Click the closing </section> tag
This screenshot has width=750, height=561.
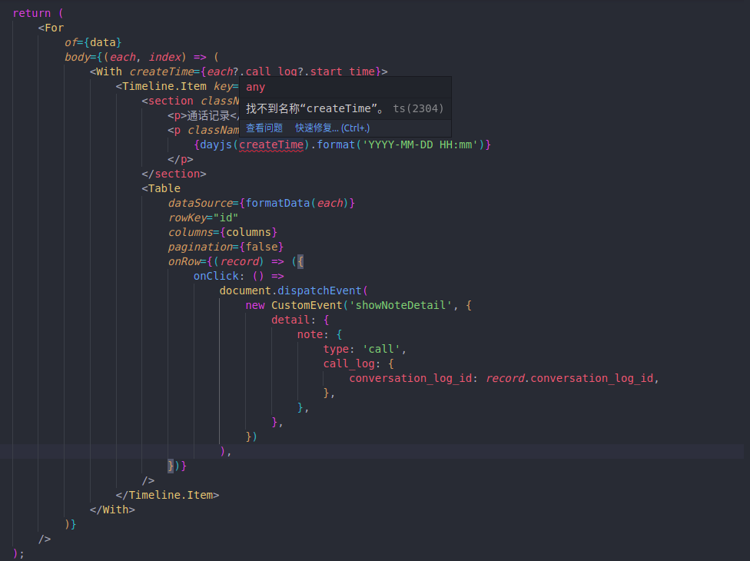click(174, 174)
